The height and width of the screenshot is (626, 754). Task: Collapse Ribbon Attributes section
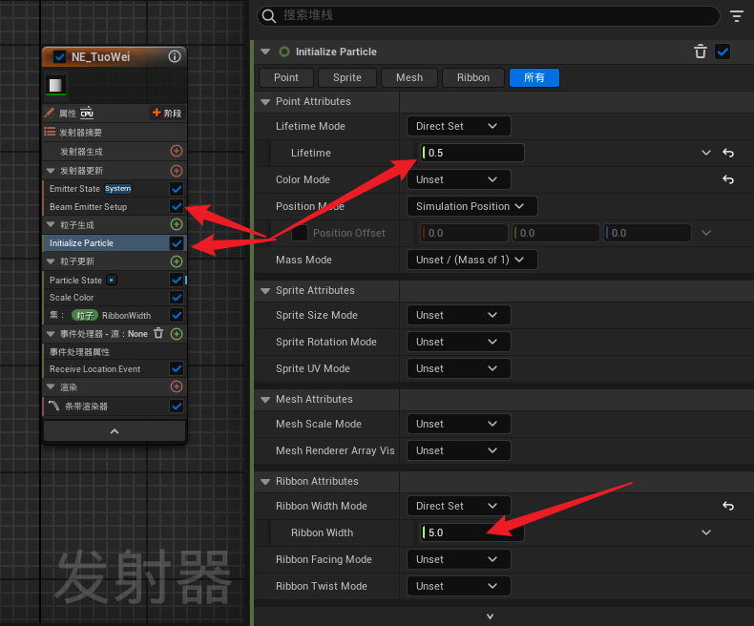click(265, 481)
